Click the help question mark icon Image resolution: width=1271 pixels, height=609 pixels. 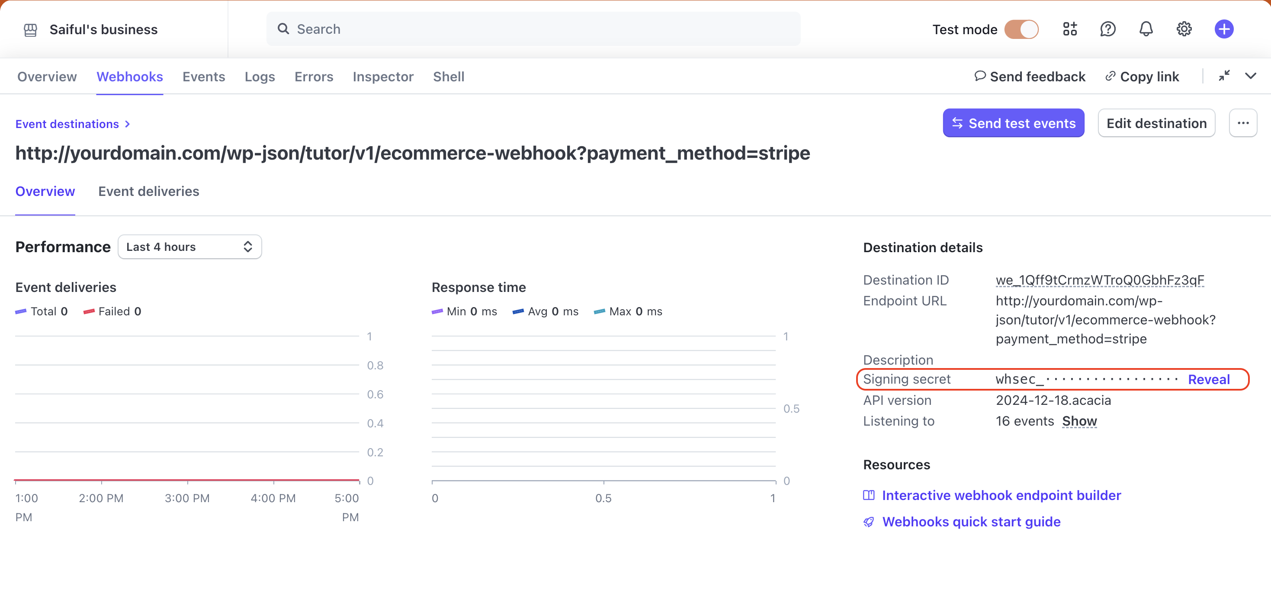(1107, 29)
